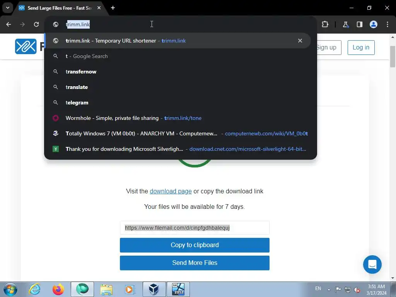
Task: Go back to the previous page
Action: pos(9,24)
